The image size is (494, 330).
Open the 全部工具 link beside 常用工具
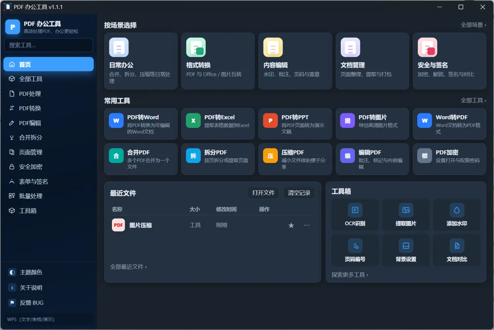point(474,101)
